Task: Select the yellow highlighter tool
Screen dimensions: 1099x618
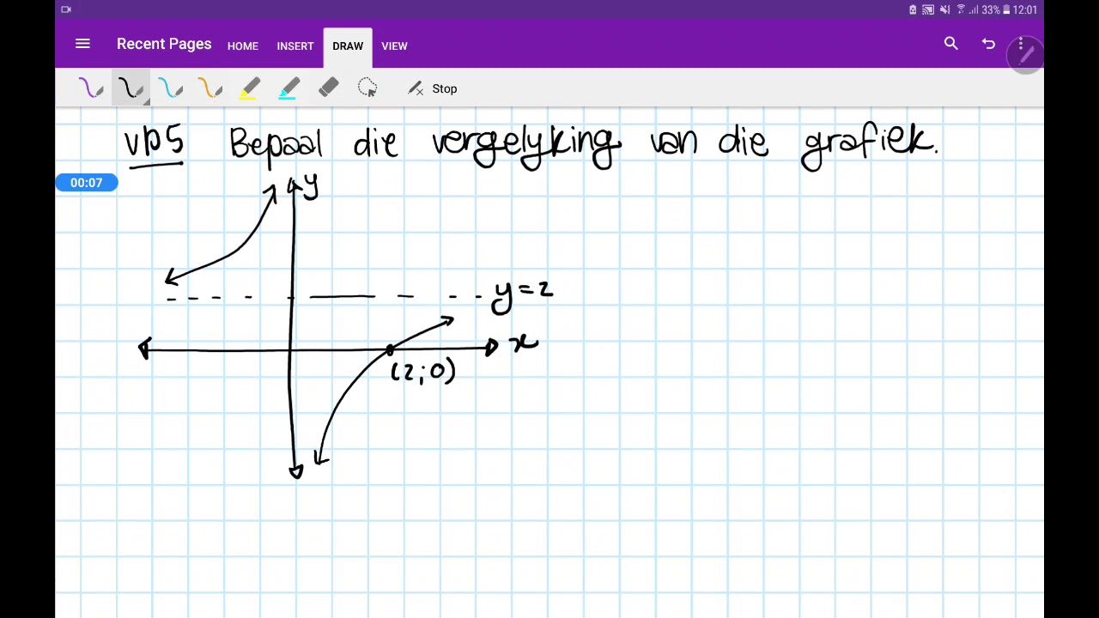Action: coord(249,88)
